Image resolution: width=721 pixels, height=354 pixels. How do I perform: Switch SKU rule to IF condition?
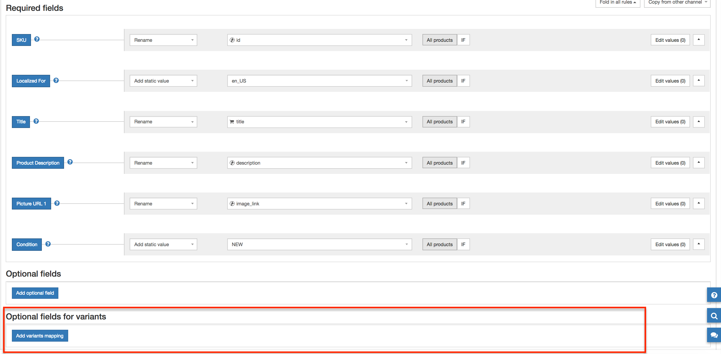coord(463,40)
